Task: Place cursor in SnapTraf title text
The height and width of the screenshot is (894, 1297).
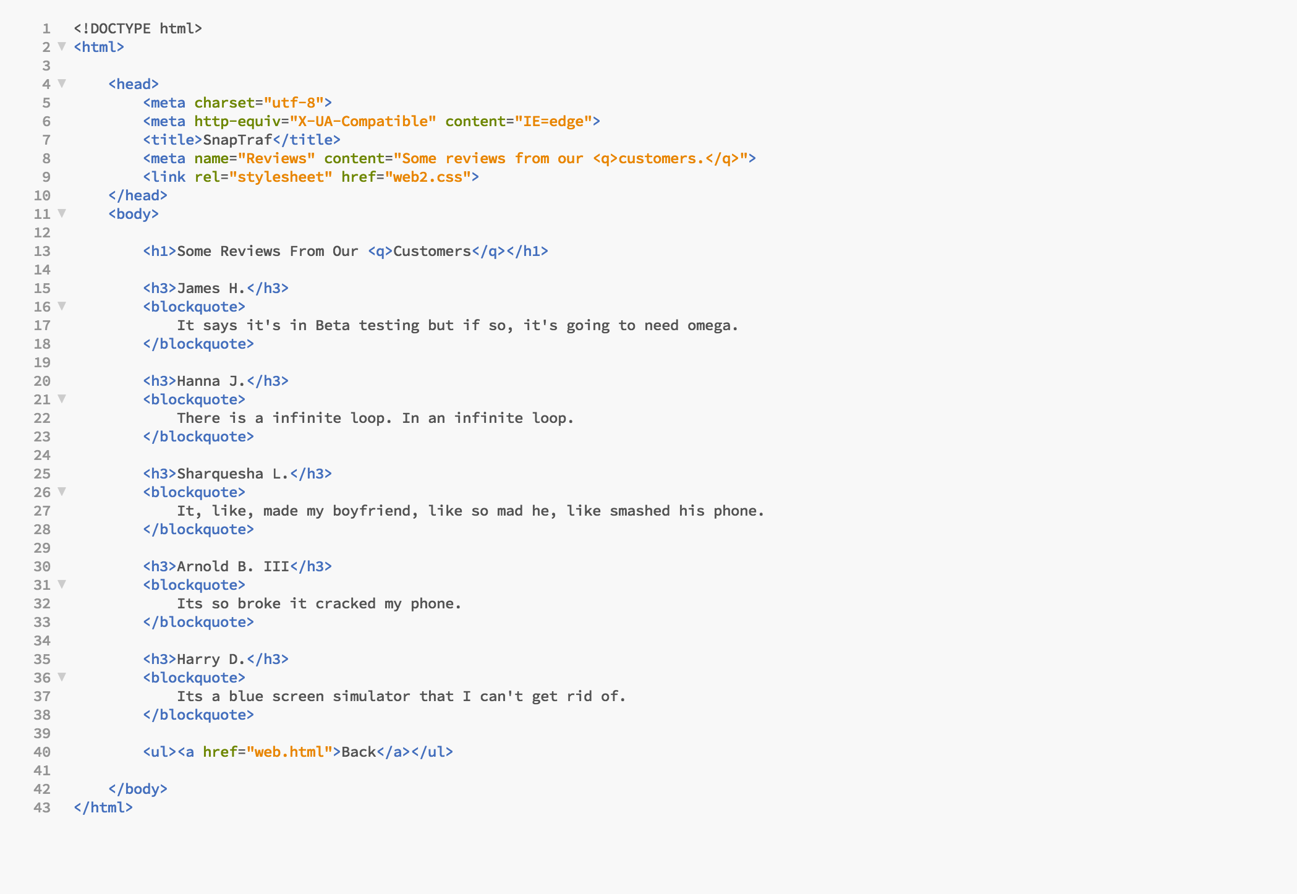Action: (x=237, y=140)
